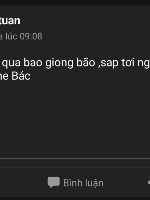Click the second post text line he Bác
This screenshot has width=150, height=200.
tap(15, 76)
